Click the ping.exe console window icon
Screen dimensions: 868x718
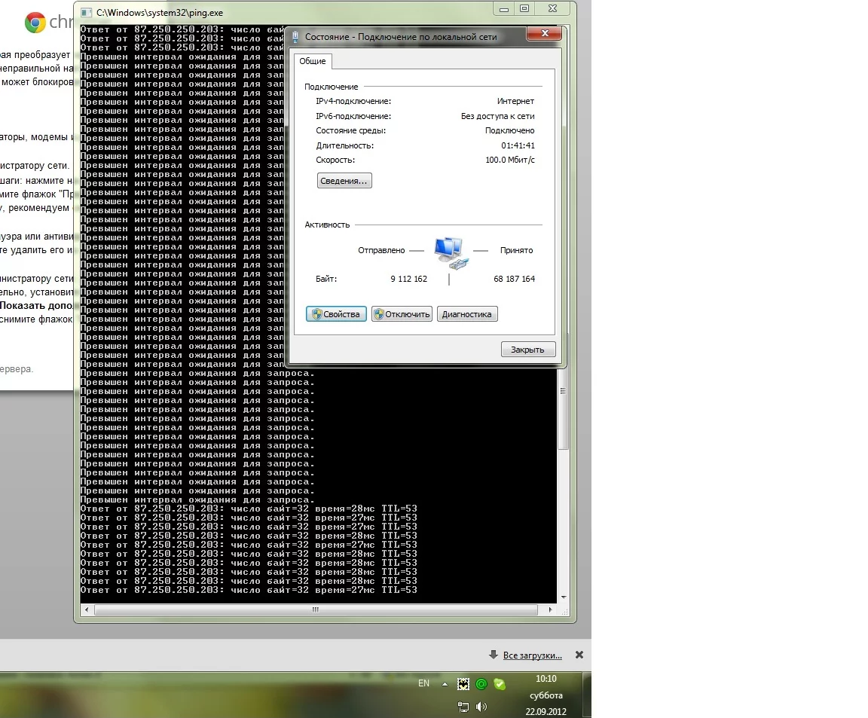pos(86,12)
